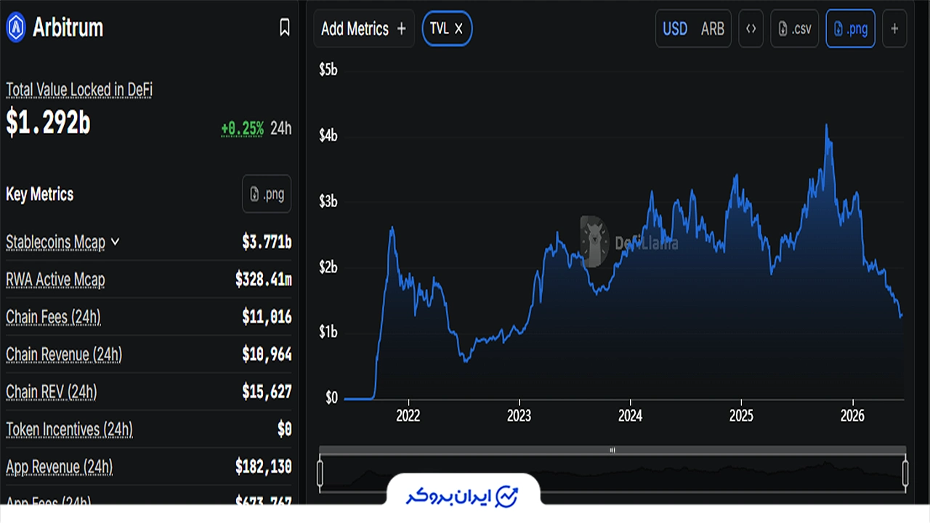Remove the TVL metric with X
930x523 pixels.
pyautogui.click(x=458, y=29)
